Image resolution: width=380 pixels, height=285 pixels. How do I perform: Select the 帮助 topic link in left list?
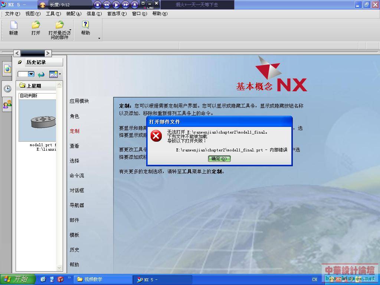74,265
